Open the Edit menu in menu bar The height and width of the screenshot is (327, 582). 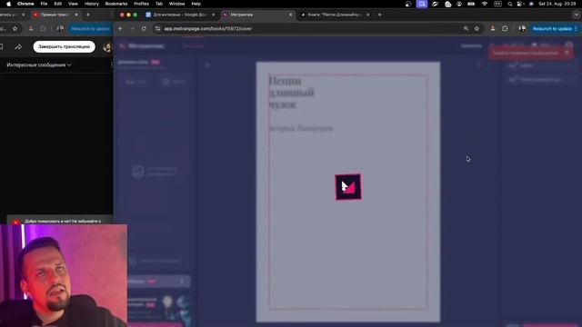[58, 4]
